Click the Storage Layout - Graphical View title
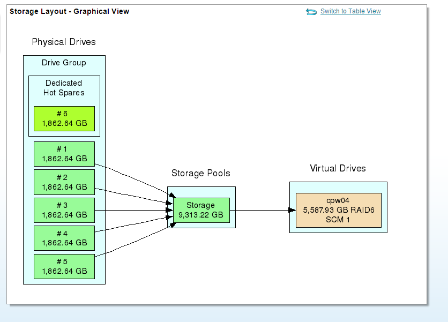This screenshot has width=448, height=322. click(70, 11)
